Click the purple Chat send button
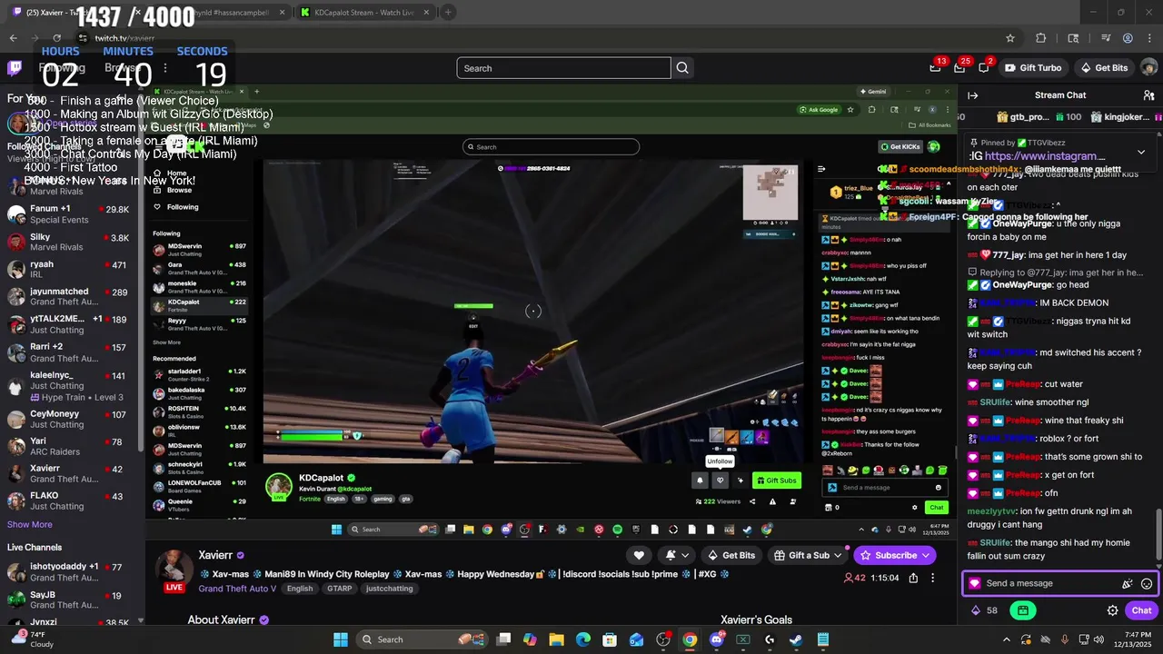Screen dimensions: 1163x654 1141,610
